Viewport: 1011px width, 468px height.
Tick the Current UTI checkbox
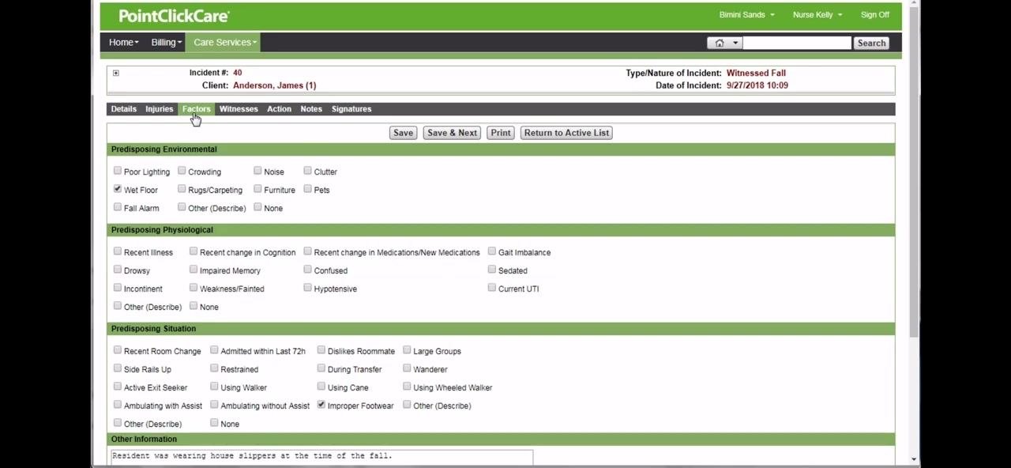click(x=492, y=288)
